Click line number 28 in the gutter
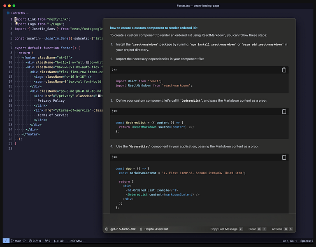 [x=10, y=149]
